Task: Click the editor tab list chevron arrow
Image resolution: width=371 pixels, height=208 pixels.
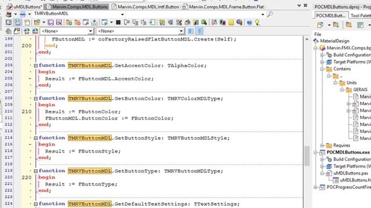Action: (299, 5)
